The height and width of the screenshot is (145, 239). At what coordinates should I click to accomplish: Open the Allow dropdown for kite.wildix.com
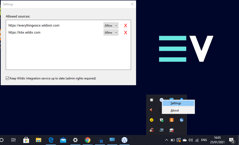(x=111, y=33)
